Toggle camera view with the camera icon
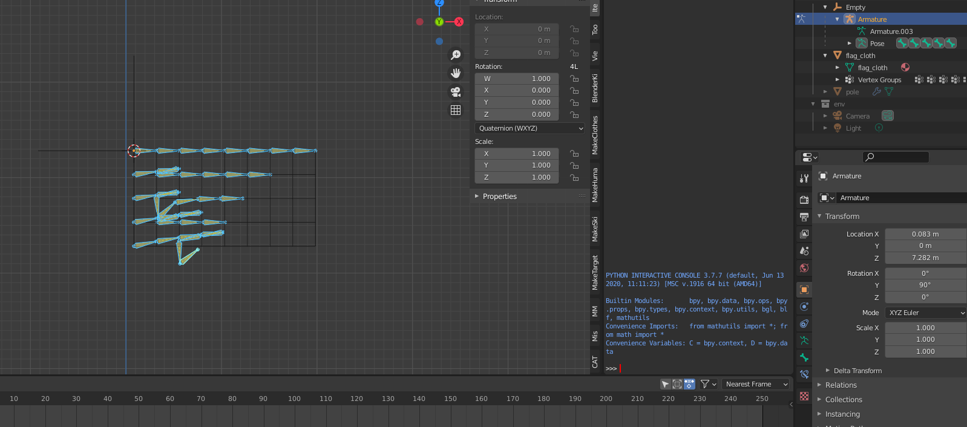This screenshot has width=967, height=427. point(456,92)
